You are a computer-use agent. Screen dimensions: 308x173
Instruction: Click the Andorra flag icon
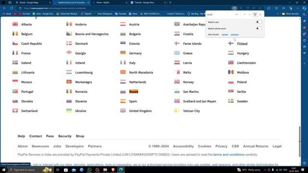[x=69, y=24]
